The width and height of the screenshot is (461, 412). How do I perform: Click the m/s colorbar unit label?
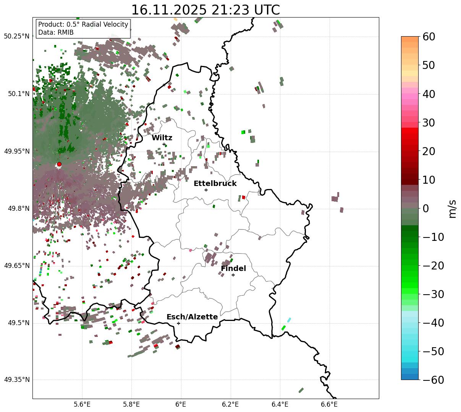pos(453,208)
